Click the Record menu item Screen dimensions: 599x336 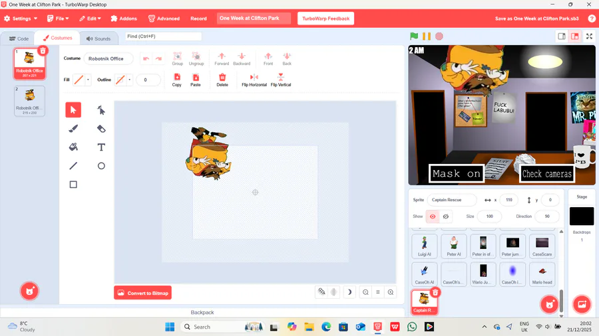[198, 19]
